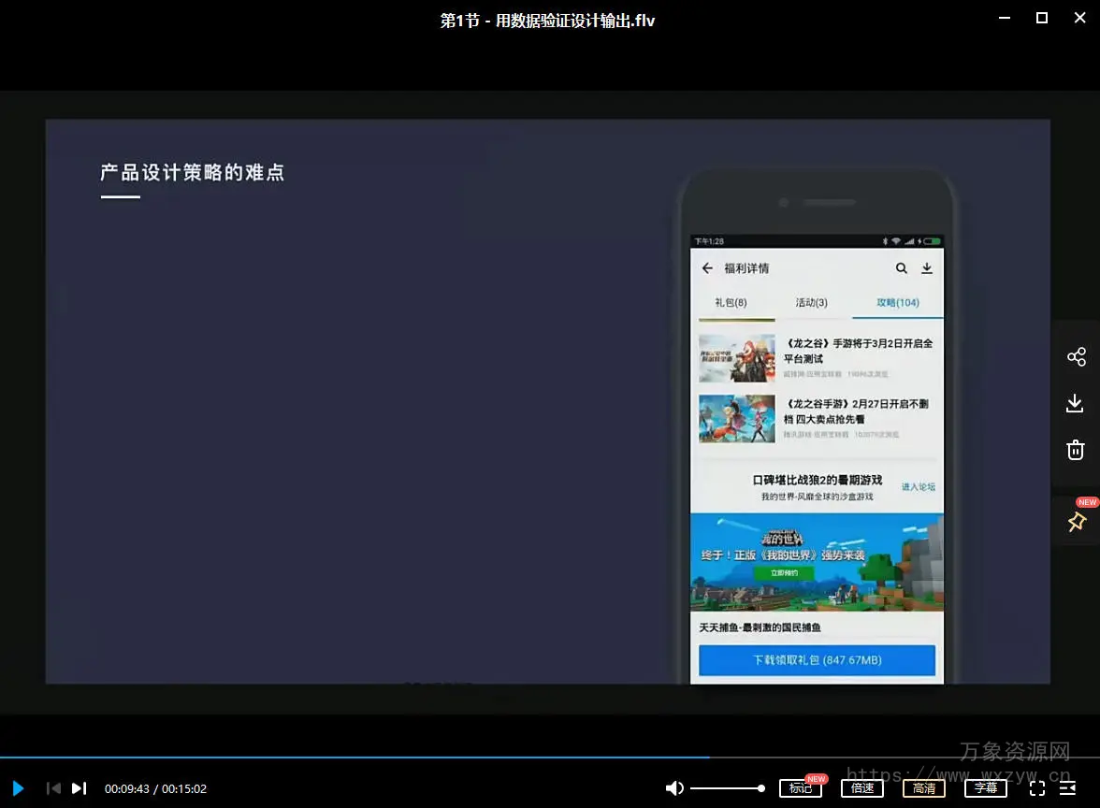Click the phone search magnifier icon
The height and width of the screenshot is (808, 1100).
point(901,268)
